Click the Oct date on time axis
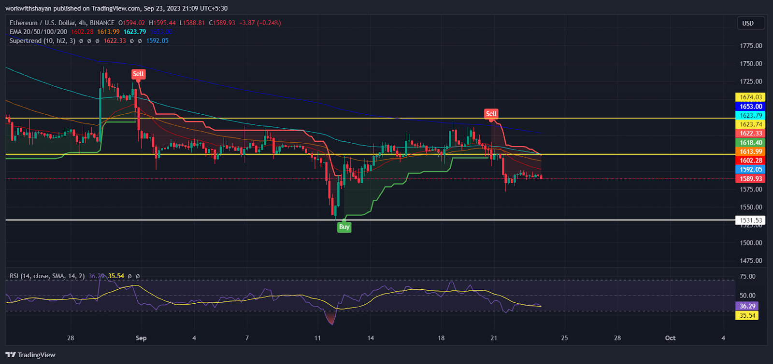This screenshot has width=773, height=364. (x=670, y=338)
